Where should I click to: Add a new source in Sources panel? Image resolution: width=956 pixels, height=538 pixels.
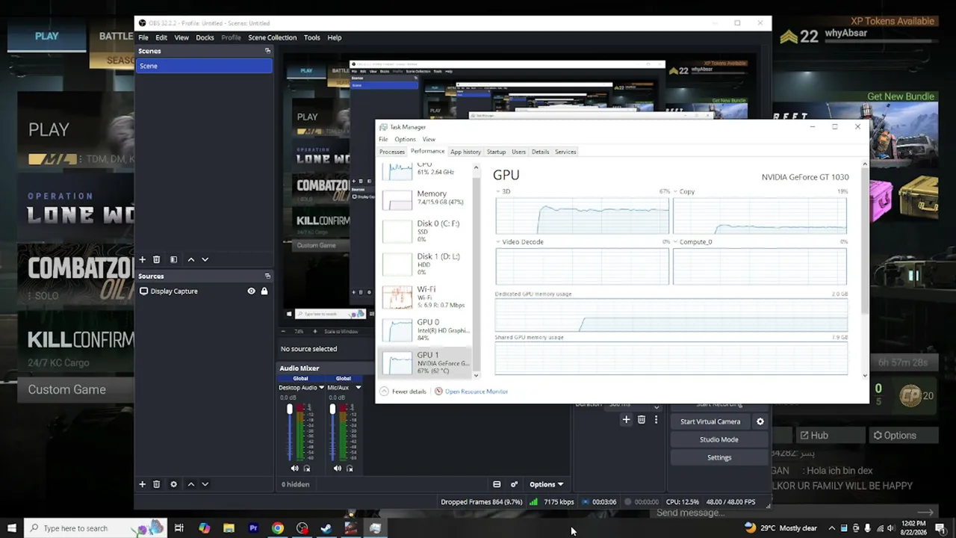142,484
